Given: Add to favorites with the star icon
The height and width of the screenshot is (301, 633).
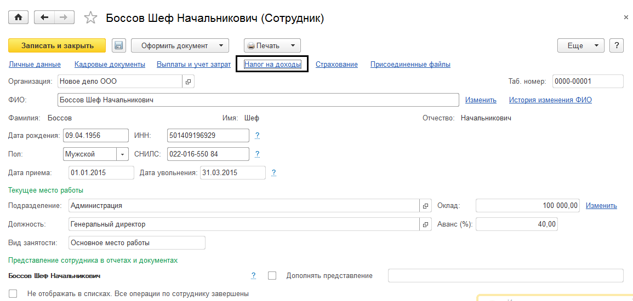Looking at the screenshot, I should click(x=90, y=18).
